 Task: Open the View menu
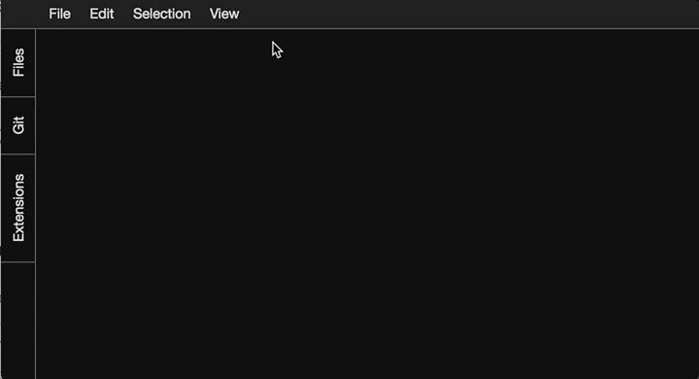pos(224,14)
